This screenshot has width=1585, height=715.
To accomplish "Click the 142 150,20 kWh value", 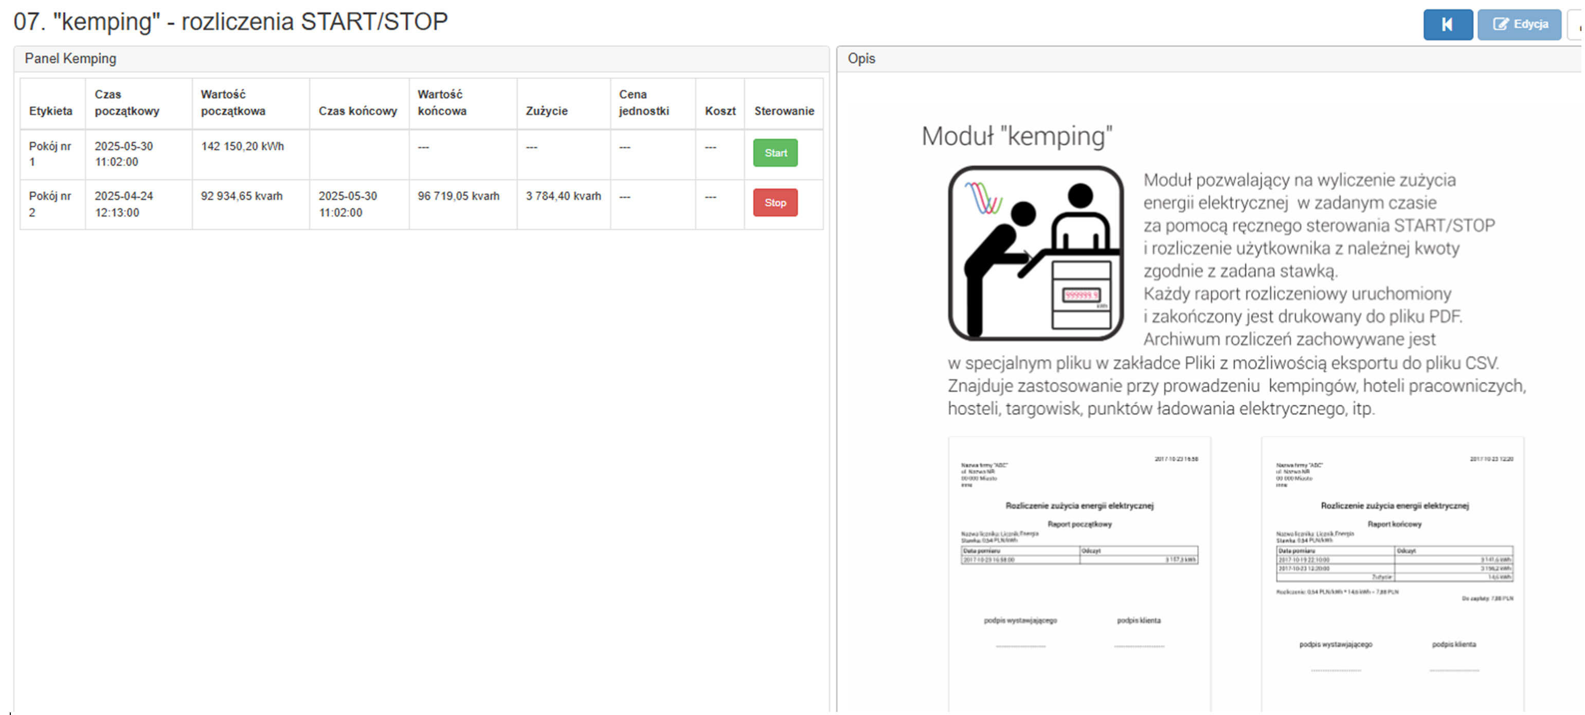I will (242, 146).
